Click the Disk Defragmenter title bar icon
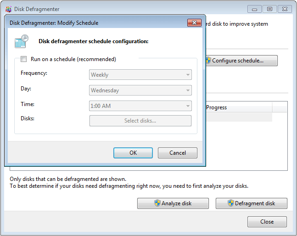The height and width of the screenshot is (236, 297). 9,9
